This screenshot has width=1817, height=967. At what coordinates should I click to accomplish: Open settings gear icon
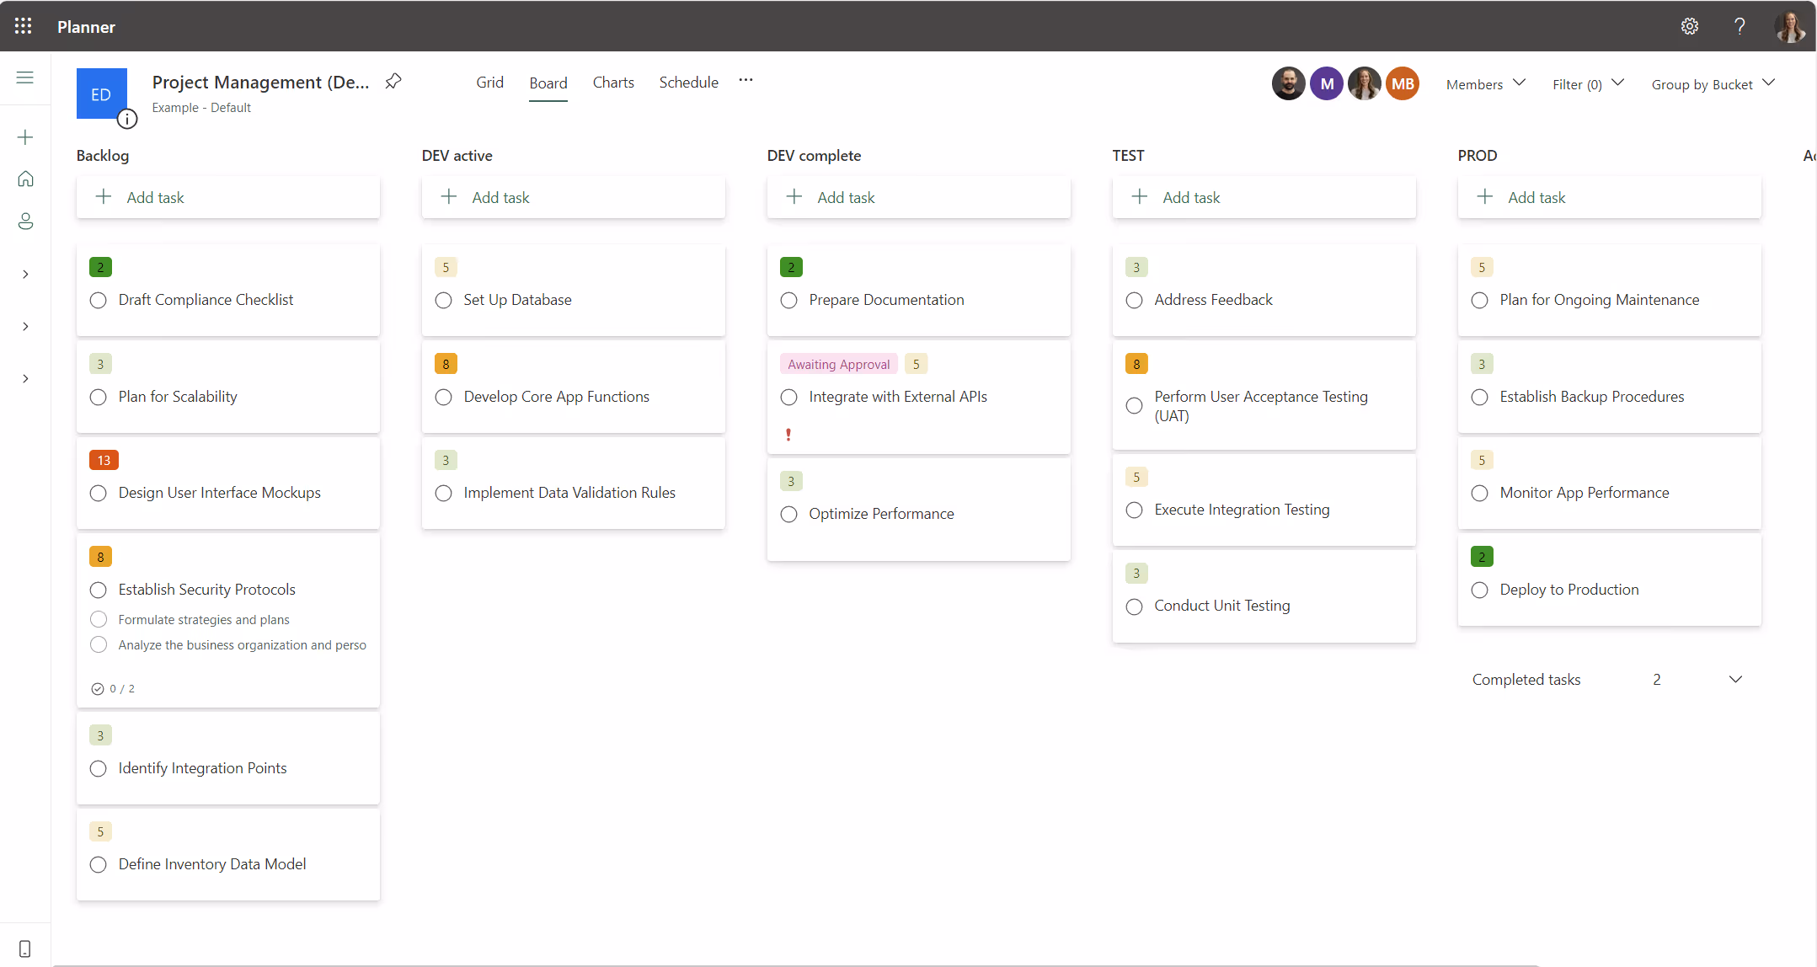(x=1689, y=26)
